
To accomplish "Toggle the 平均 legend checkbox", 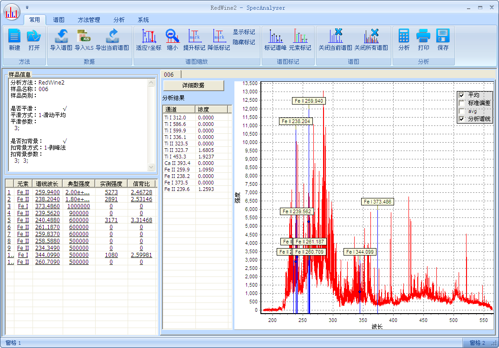I will [462, 95].
